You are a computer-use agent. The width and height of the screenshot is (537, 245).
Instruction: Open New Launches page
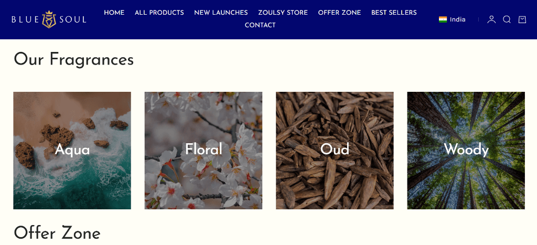pyautogui.click(x=221, y=13)
